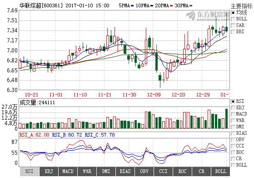
Task: Switch to the OBV bottom tab
Action: [x=144, y=171]
